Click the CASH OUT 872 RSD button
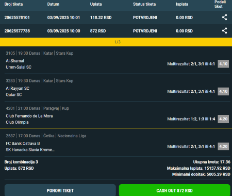The width and height of the screenshot is (232, 196). (x=174, y=190)
